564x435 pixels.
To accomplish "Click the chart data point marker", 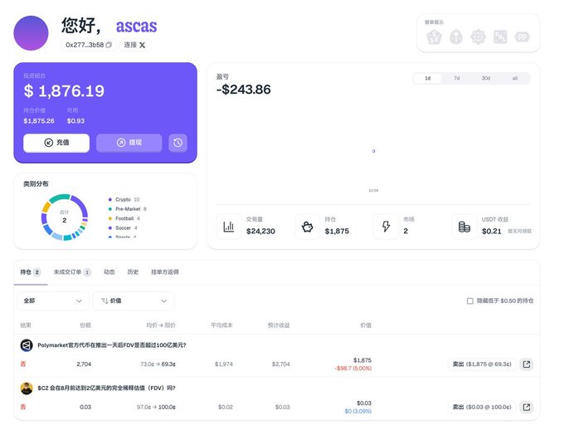I will pyautogui.click(x=373, y=151).
